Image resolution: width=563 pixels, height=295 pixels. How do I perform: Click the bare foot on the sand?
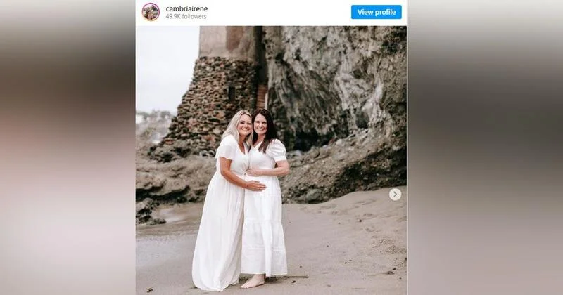coord(253,282)
